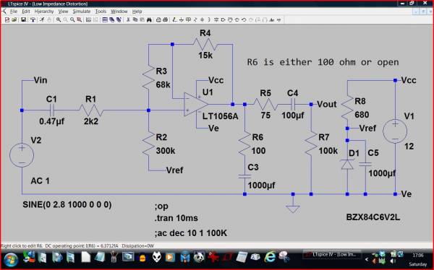434x270 pixels.
Task: Click the 'AC 1' label under V2
Action: coord(40,180)
